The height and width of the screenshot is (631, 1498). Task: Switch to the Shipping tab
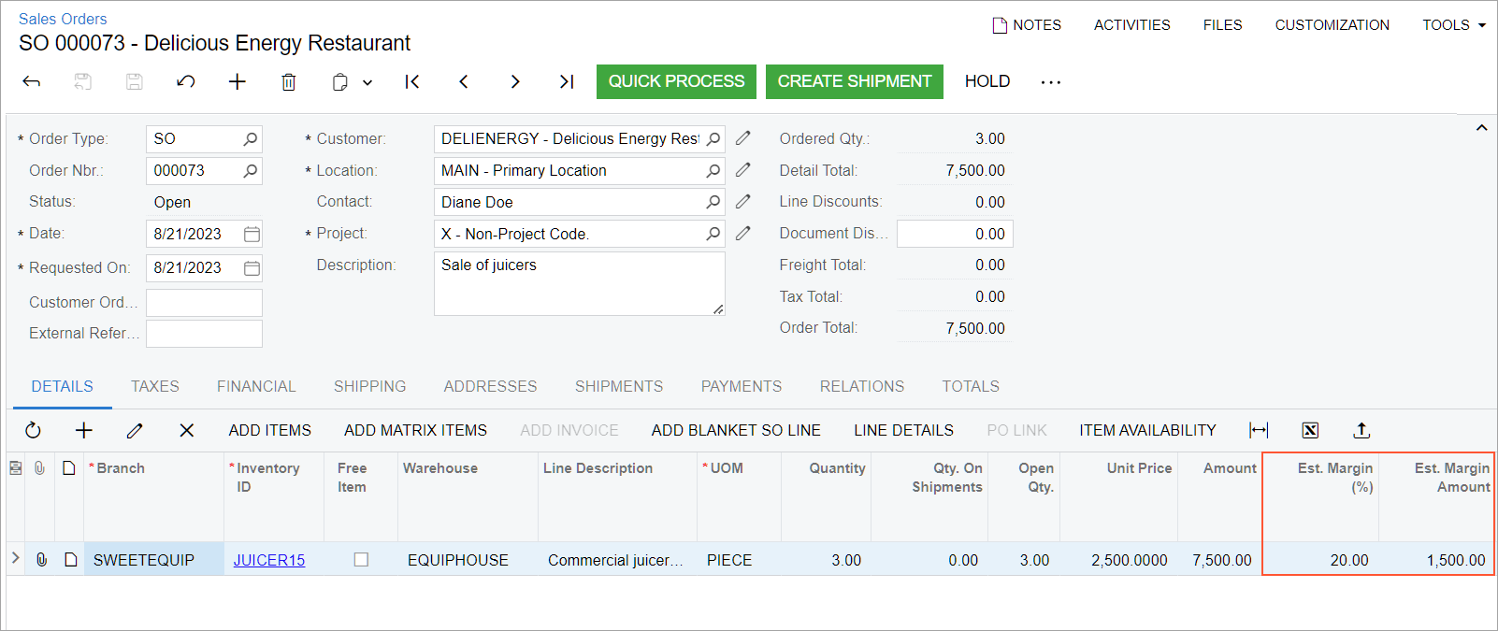pyautogui.click(x=370, y=386)
